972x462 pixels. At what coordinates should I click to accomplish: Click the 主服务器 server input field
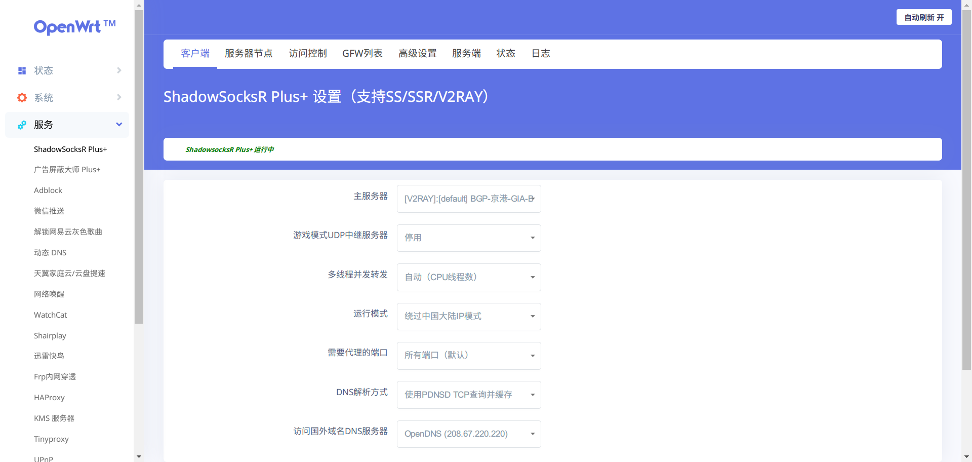point(469,199)
